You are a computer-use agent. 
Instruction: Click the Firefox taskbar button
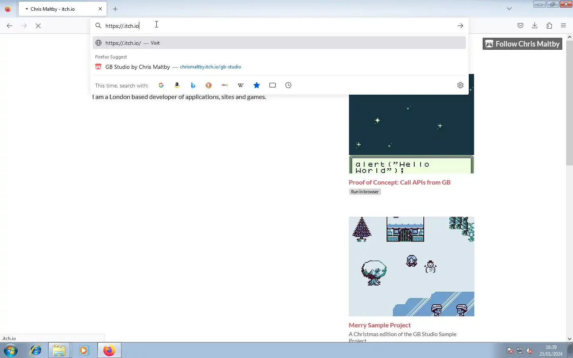coord(109,350)
